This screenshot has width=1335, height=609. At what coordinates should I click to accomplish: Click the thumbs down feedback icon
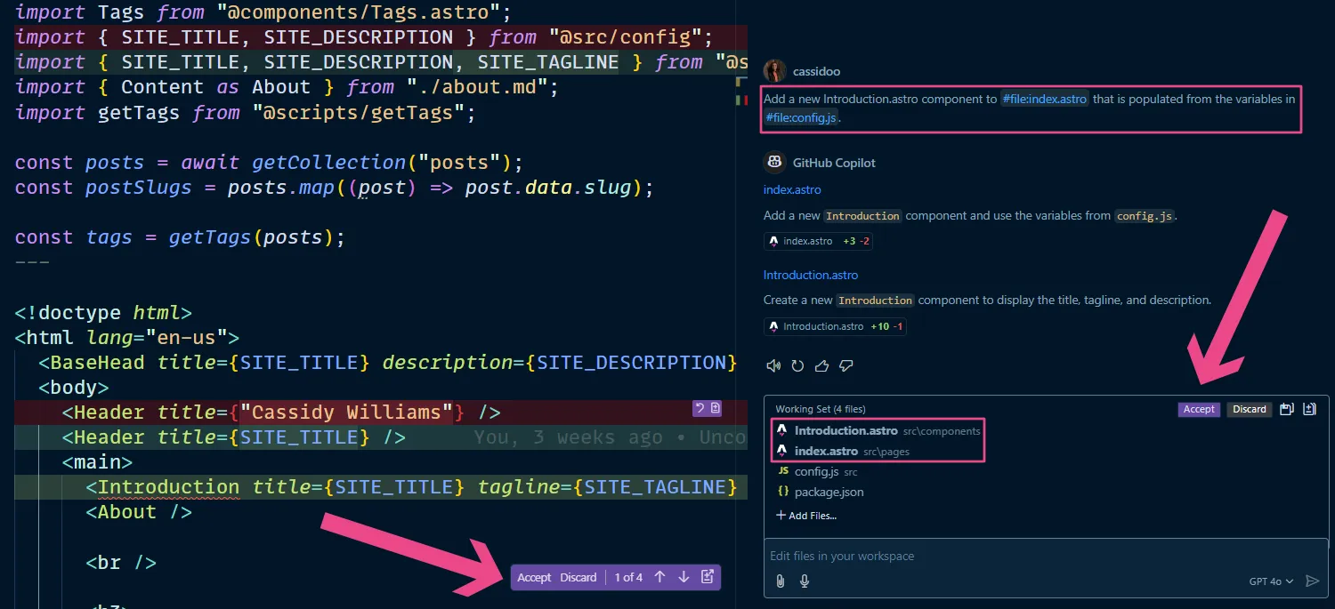(846, 365)
